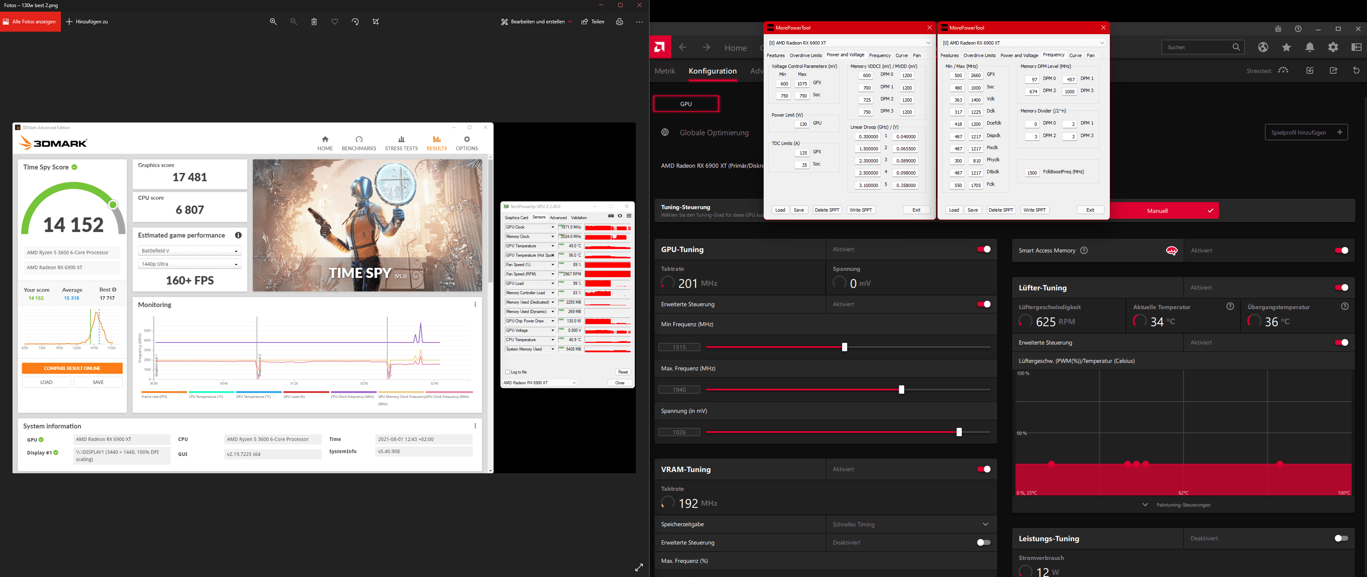Open notifications bell in Radeon Software

point(1310,47)
